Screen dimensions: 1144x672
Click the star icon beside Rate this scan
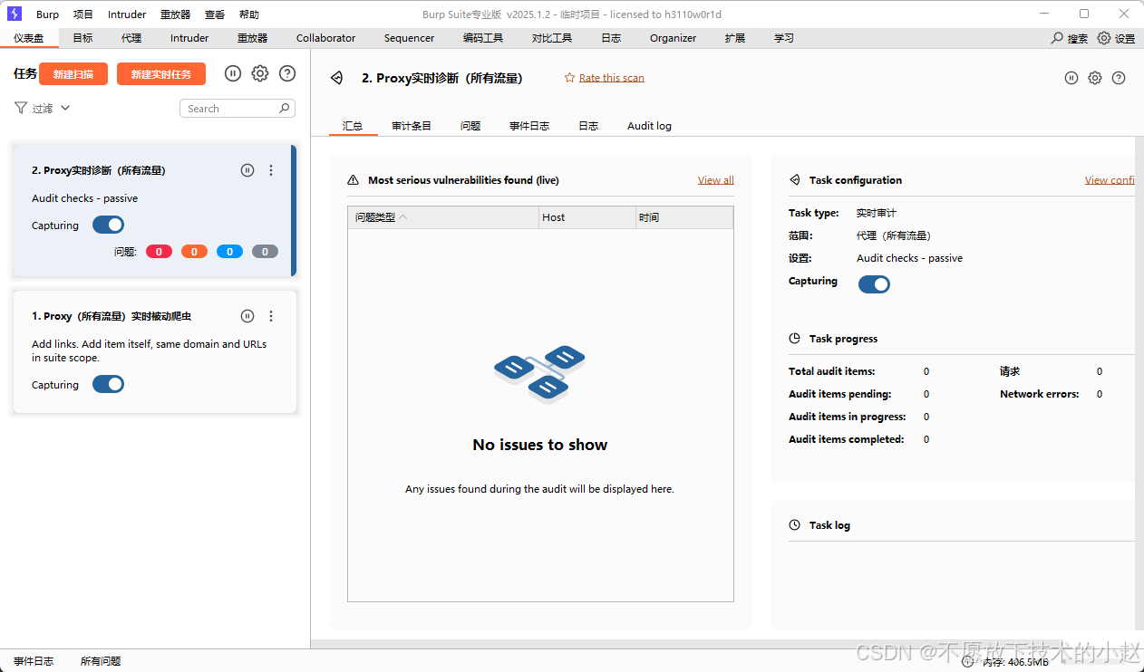click(569, 78)
